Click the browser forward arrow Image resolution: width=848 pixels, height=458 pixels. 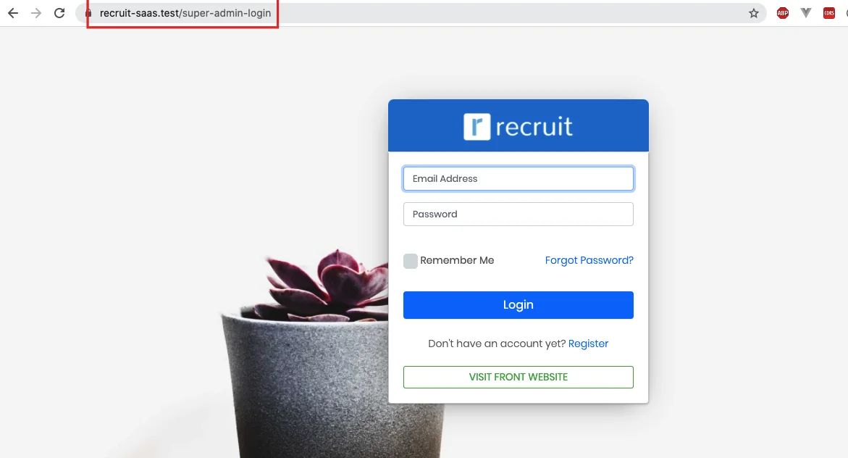(36, 13)
